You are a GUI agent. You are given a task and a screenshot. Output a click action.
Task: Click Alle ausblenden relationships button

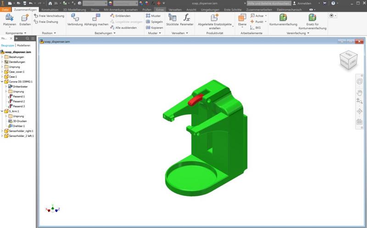click(x=123, y=27)
